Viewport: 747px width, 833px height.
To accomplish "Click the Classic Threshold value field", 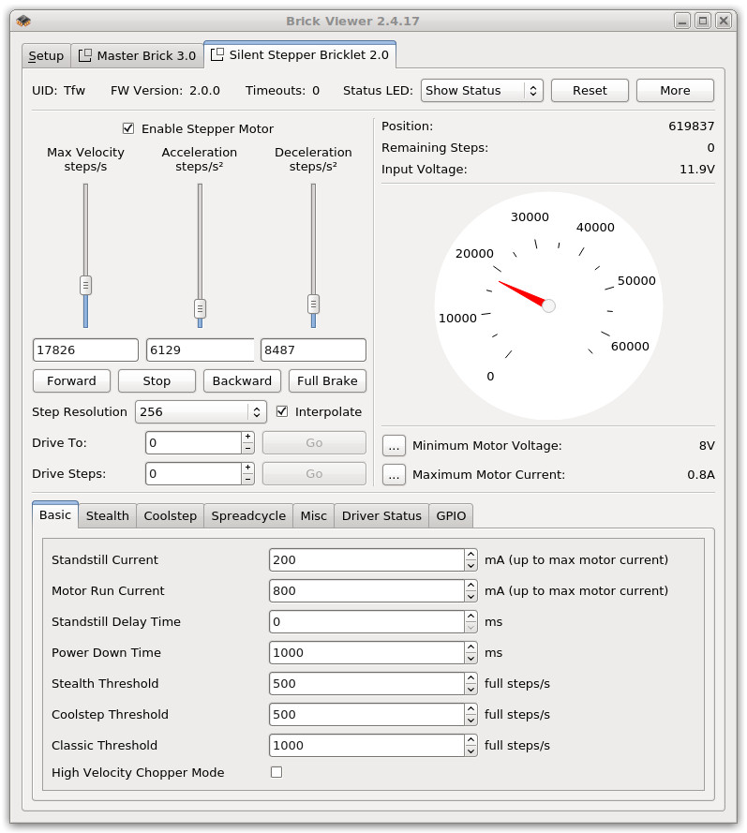I will click(x=366, y=745).
